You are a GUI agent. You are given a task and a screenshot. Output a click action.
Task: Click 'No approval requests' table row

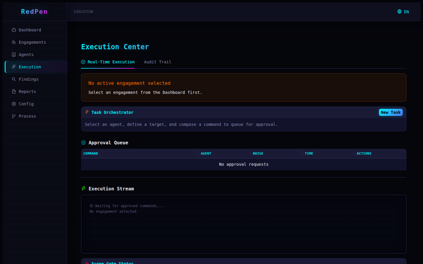244,164
